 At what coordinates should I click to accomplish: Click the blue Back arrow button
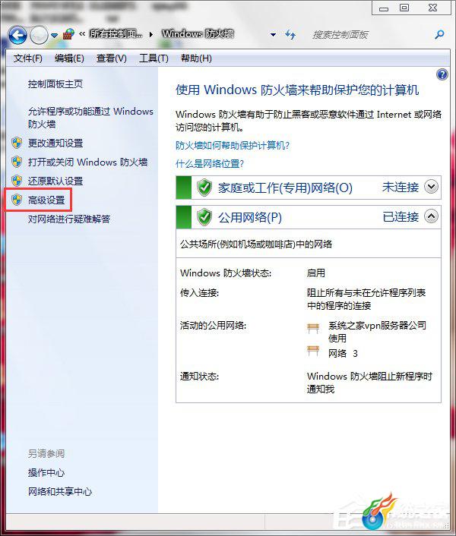click(x=17, y=34)
